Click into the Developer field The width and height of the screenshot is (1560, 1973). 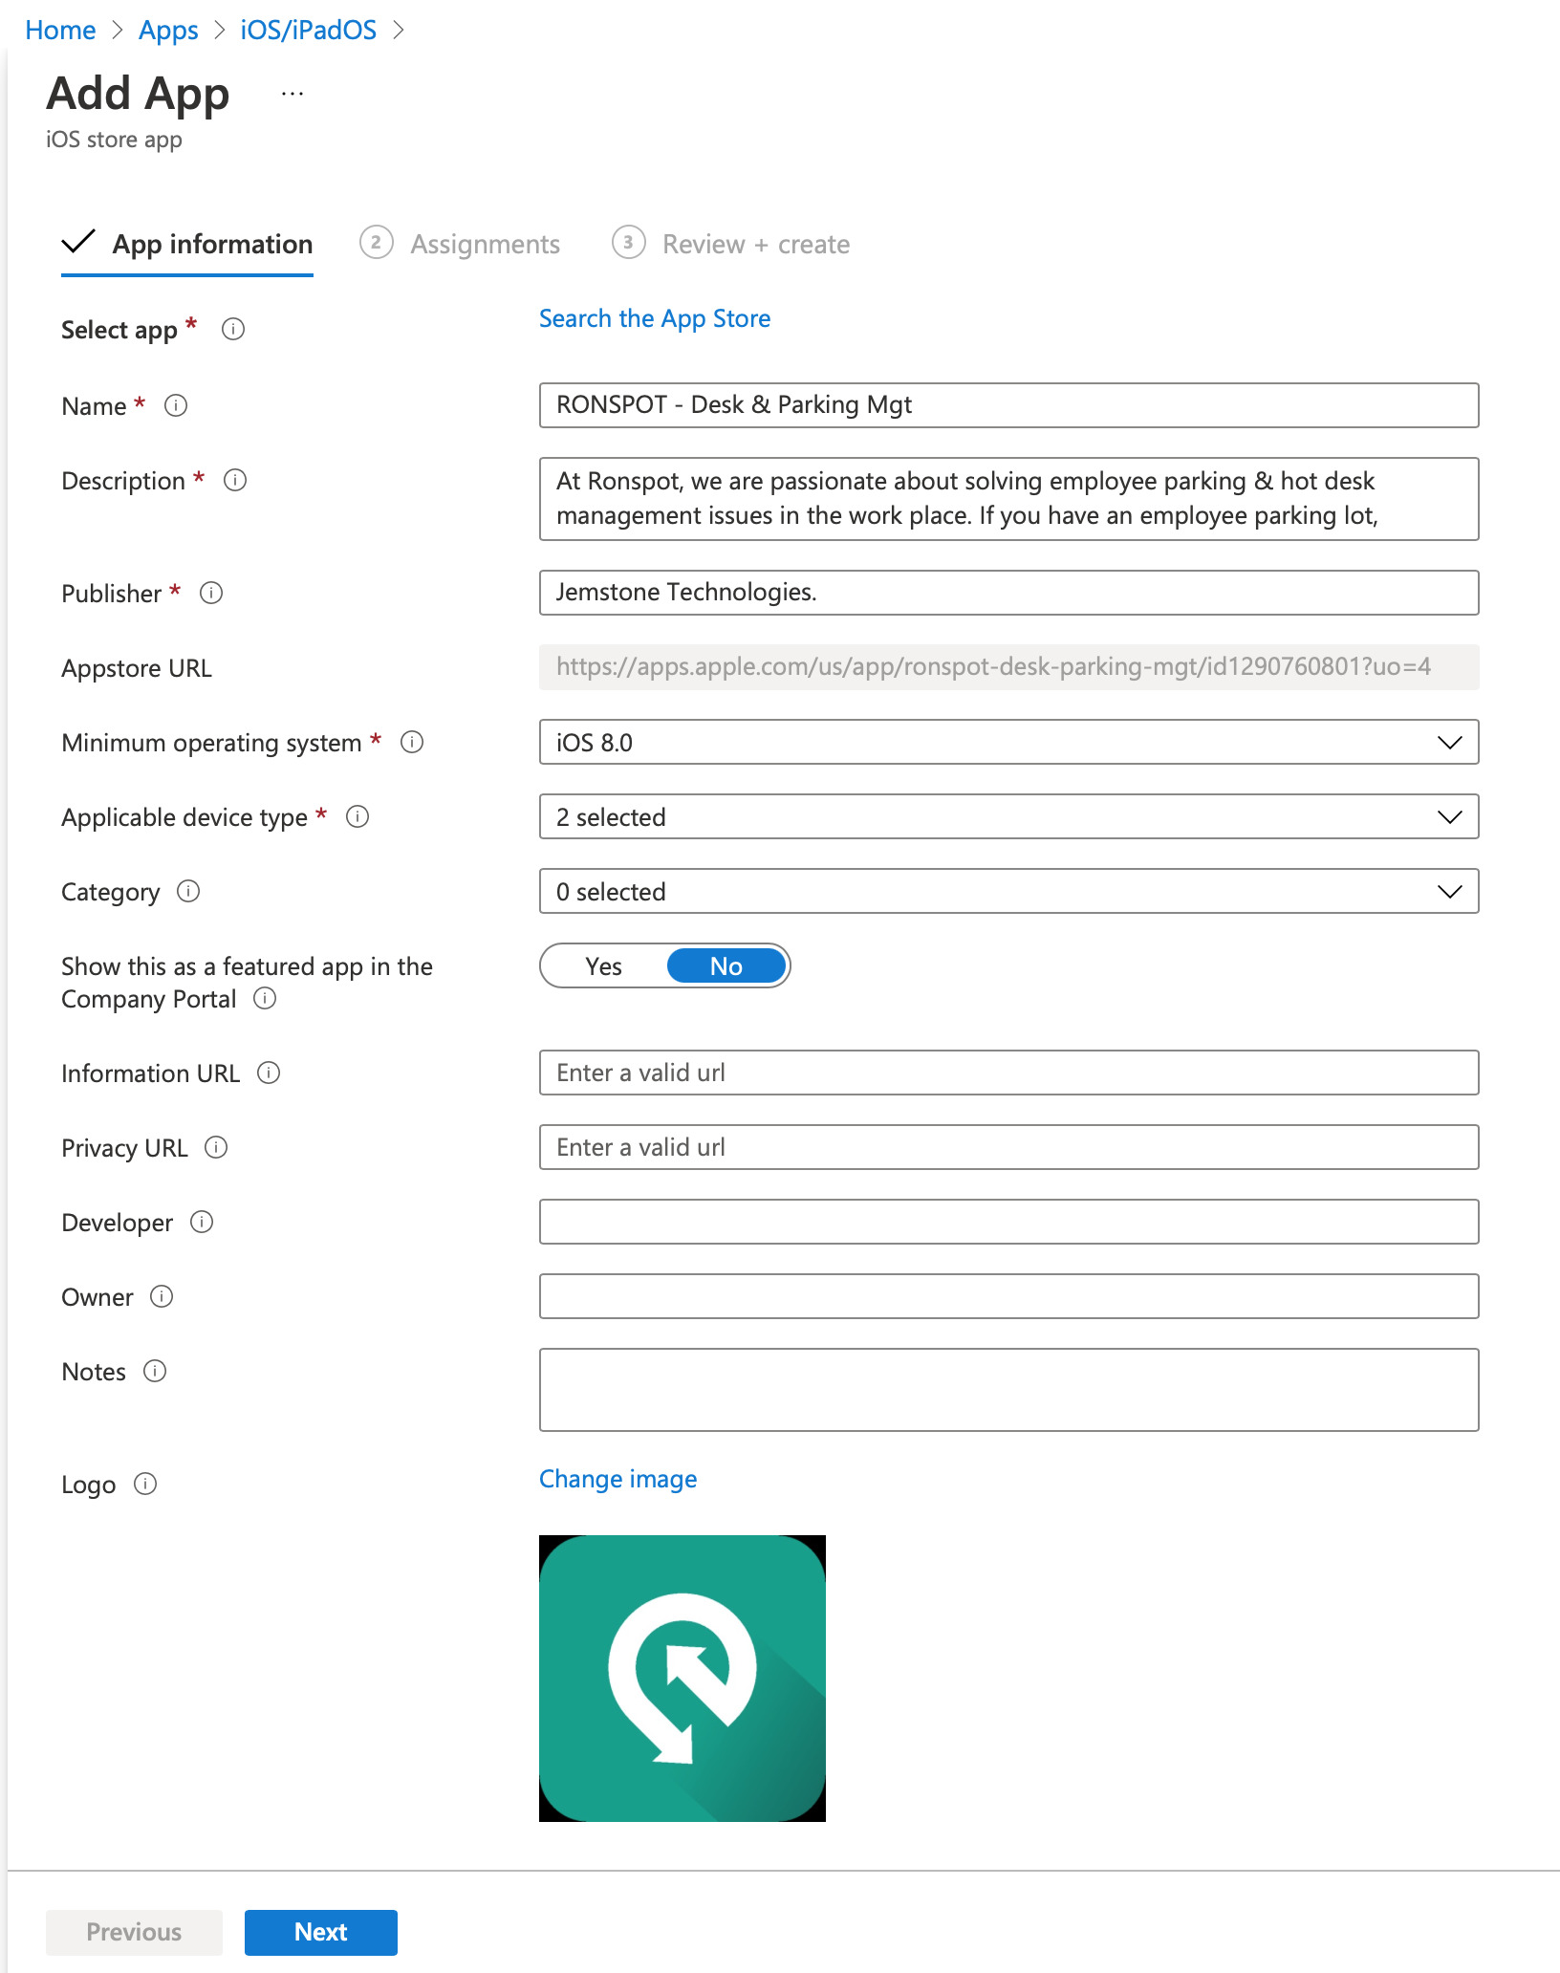1008,1222
